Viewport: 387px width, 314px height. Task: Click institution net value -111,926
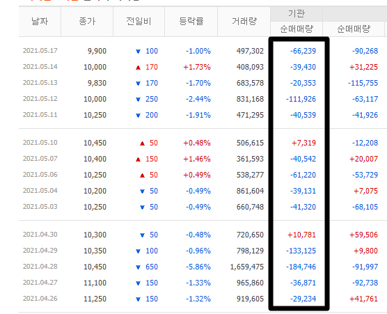point(301,100)
